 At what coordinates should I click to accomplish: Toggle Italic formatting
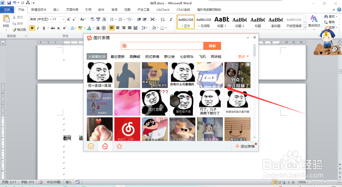38,28
